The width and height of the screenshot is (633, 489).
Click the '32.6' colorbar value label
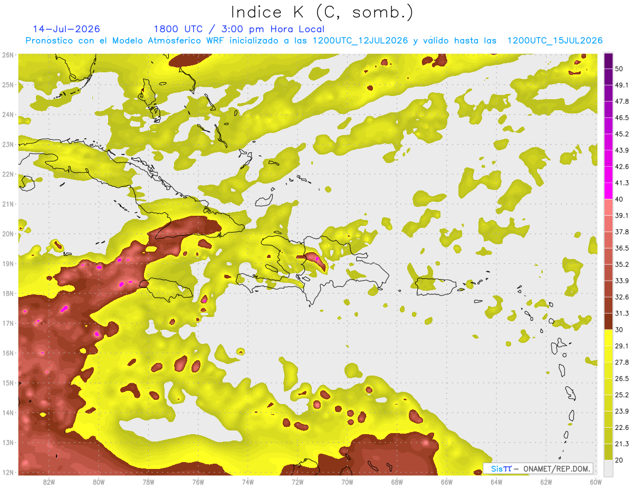point(622,297)
